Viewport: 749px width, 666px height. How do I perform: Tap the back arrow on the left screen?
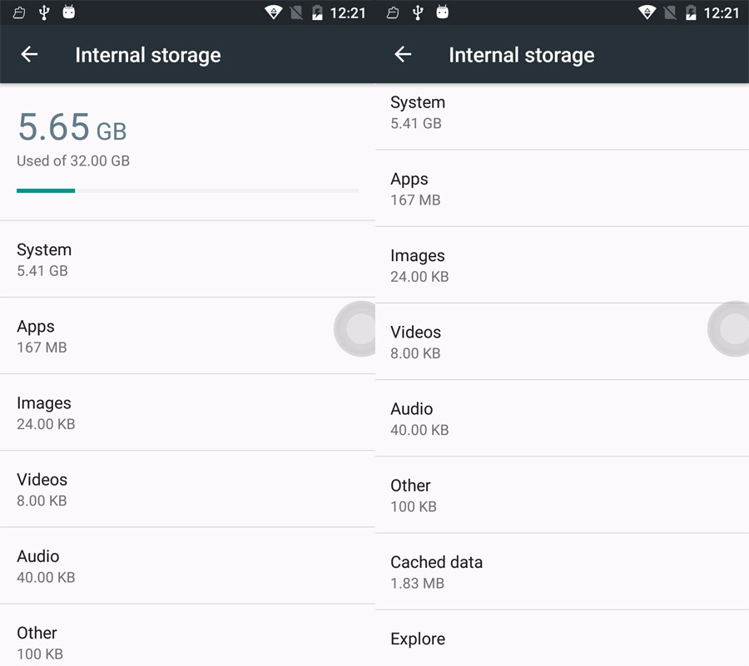(x=29, y=55)
